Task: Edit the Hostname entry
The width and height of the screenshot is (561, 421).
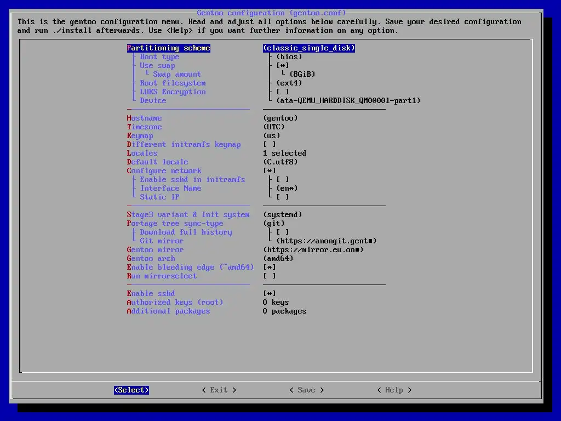Action: pos(144,118)
